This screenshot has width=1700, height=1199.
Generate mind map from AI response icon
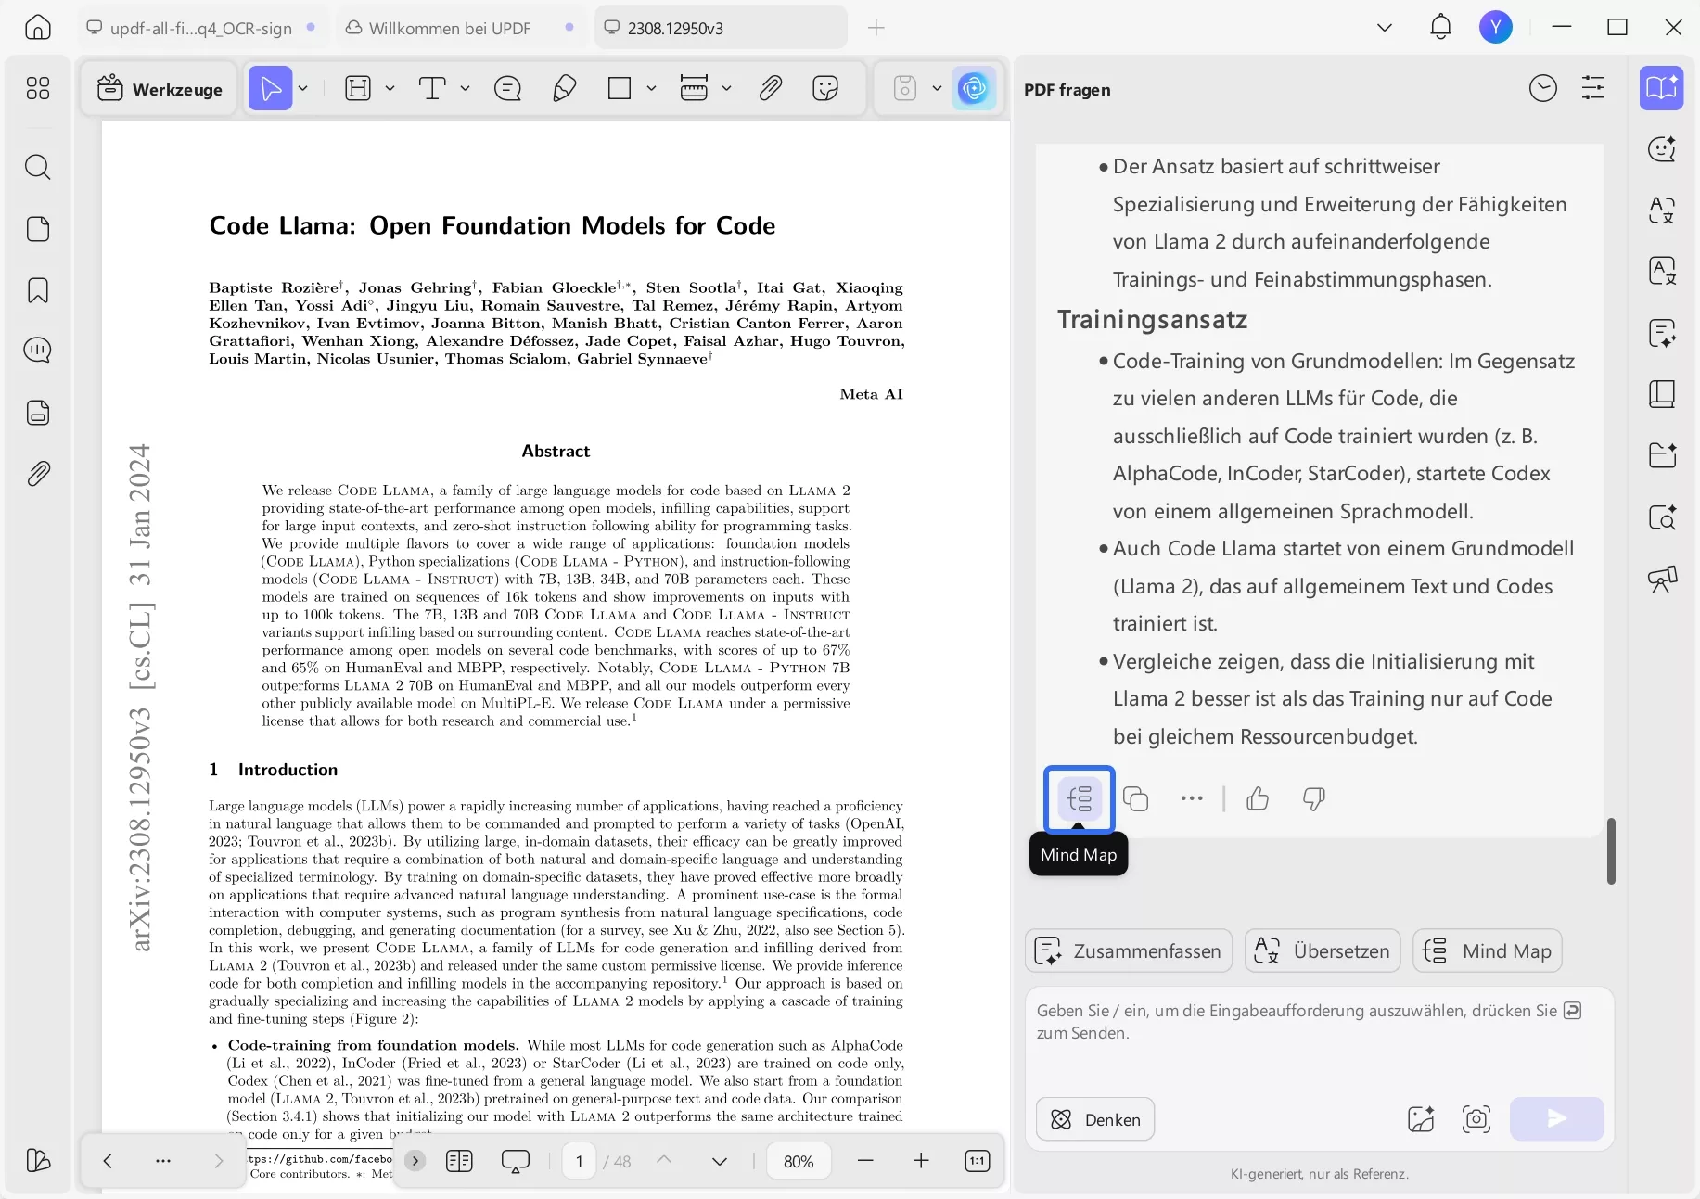(x=1080, y=798)
